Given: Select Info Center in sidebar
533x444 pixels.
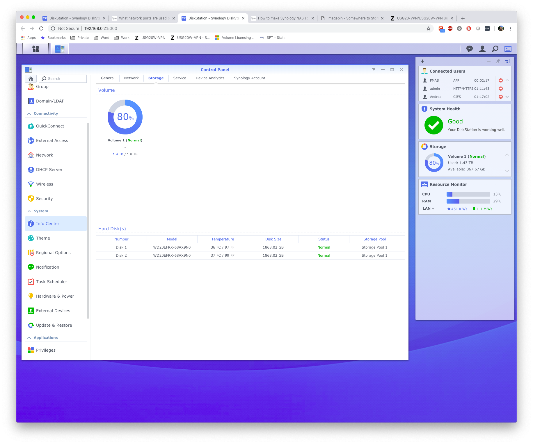Looking at the screenshot, I should click(x=56, y=224).
